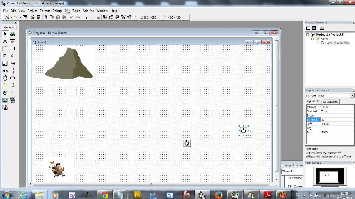Image resolution: width=355 pixels, height=199 pixels.
Task: Select the OLE control tool
Action: [5, 108]
